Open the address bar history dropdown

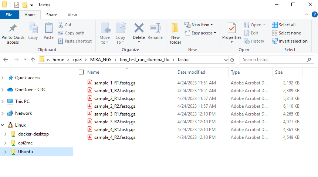(226, 60)
